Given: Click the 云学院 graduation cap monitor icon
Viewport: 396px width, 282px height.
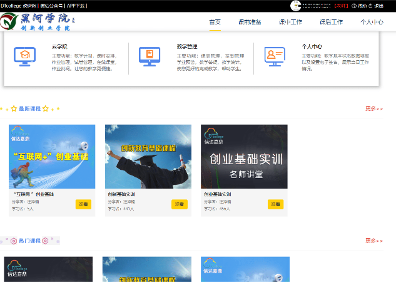Looking at the screenshot, I should coord(25,56).
